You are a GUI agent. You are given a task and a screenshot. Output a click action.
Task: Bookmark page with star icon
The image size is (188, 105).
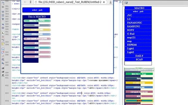pos(104,2)
